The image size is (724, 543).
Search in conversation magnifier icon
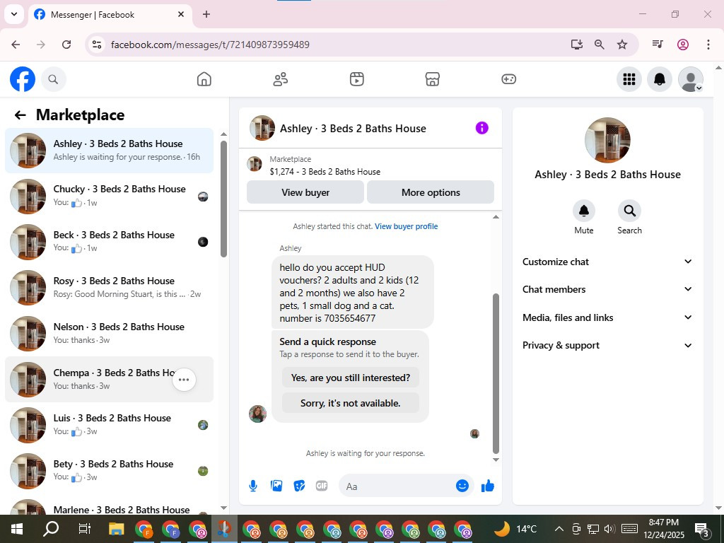tap(629, 211)
